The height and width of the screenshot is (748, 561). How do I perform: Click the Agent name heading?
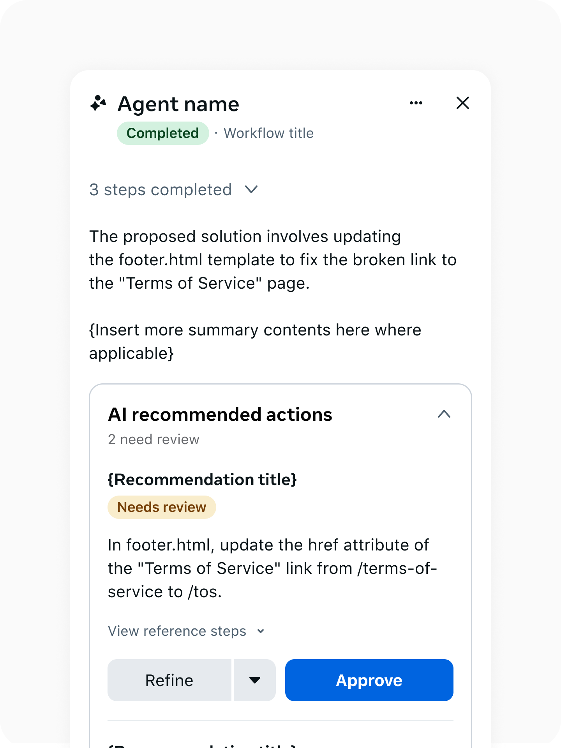click(178, 104)
